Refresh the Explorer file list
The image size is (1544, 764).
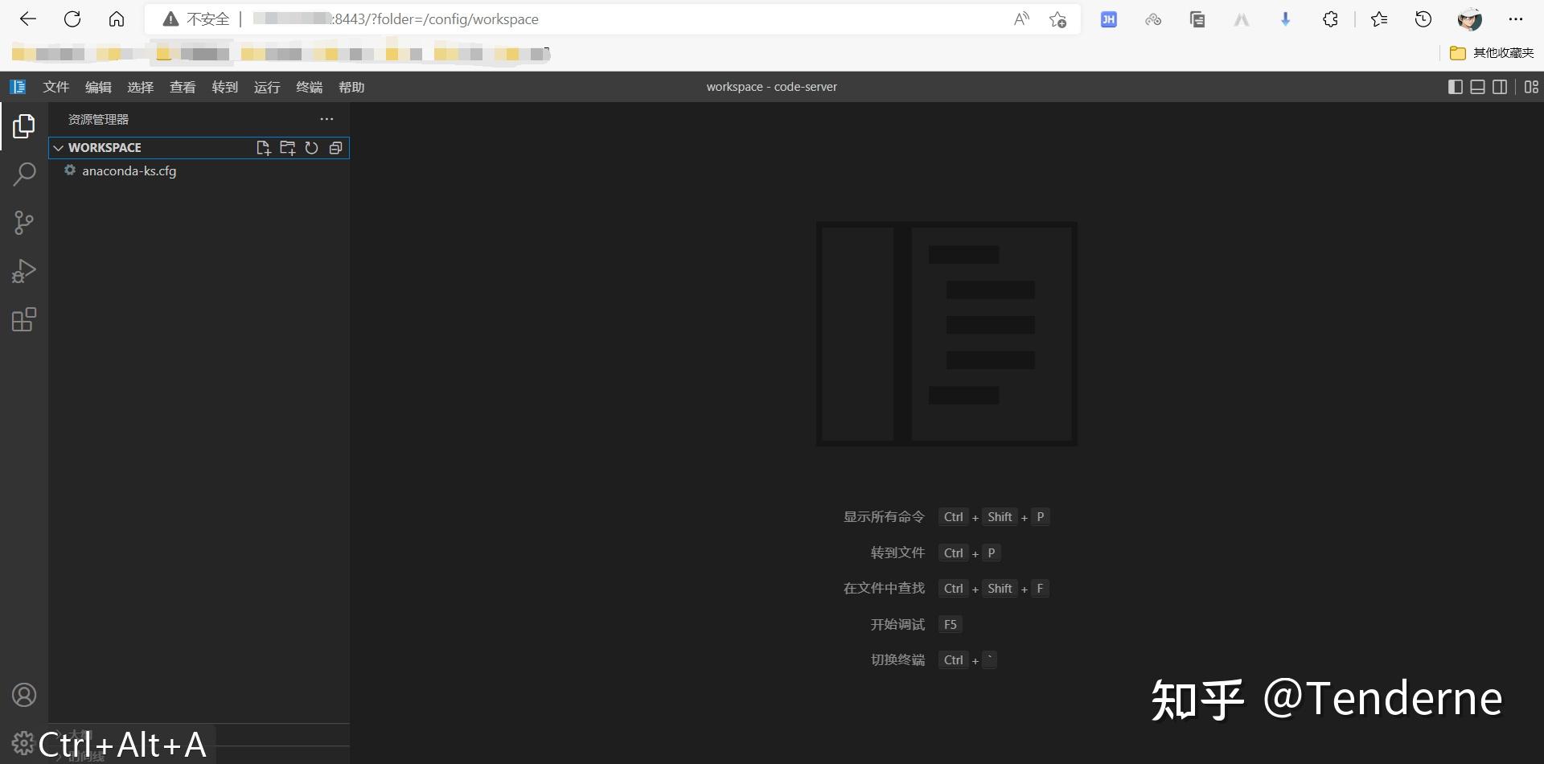click(311, 148)
